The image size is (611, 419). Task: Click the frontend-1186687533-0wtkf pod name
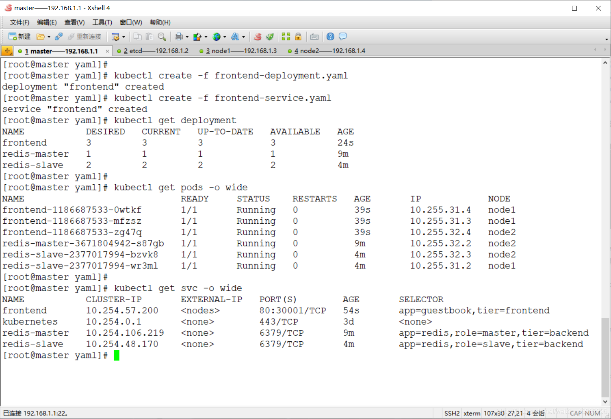tap(72, 210)
